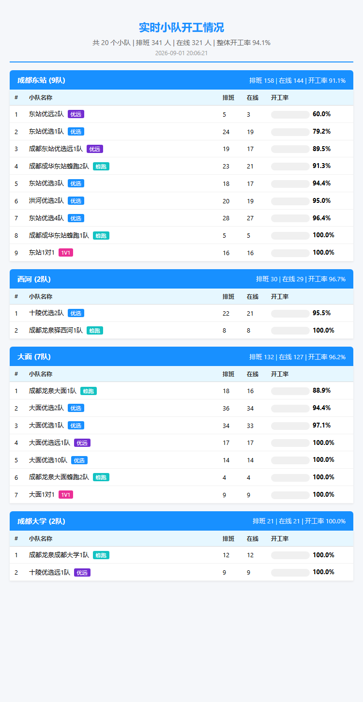Select the 洪河优选2队 row name
The width and height of the screenshot is (363, 702).
(x=46, y=201)
